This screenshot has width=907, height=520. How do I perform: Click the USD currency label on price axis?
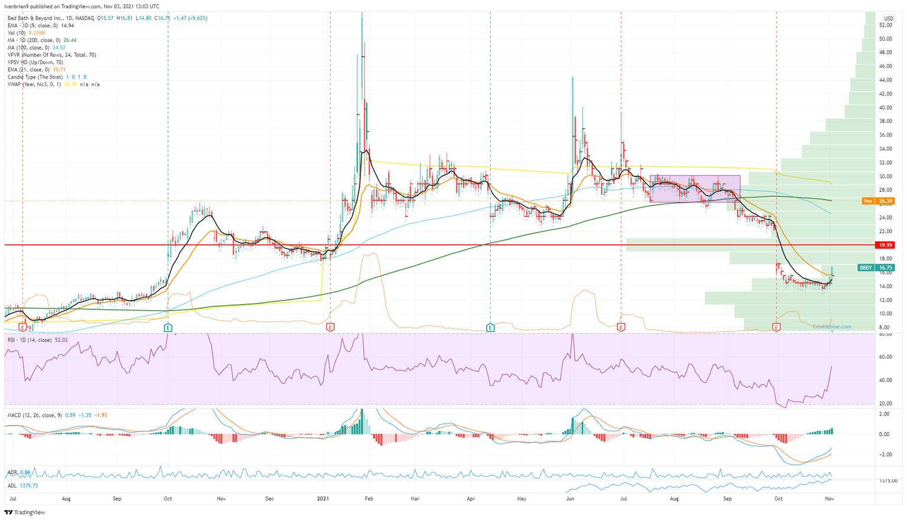(x=888, y=18)
